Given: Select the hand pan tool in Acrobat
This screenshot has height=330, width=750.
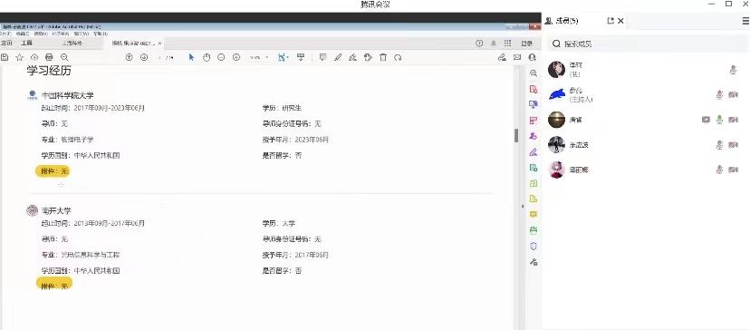Looking at the screenshot, I should 207,57.
